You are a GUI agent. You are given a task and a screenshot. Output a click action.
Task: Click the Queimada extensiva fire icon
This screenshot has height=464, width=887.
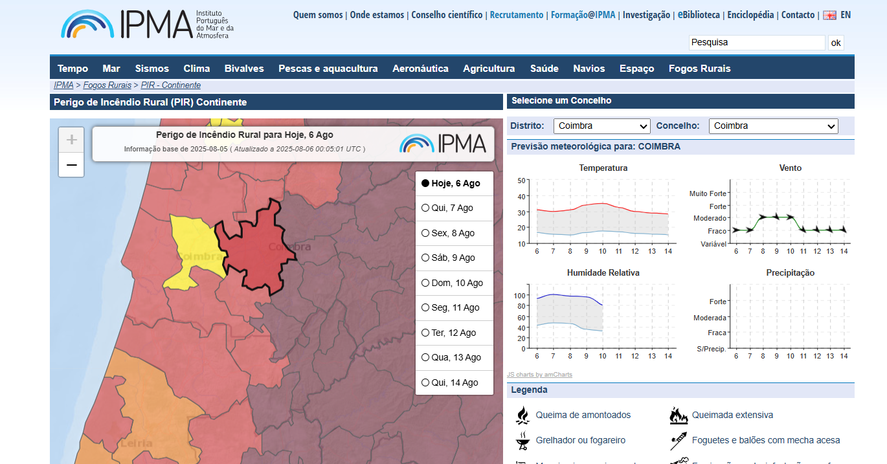tap(678, 415)
